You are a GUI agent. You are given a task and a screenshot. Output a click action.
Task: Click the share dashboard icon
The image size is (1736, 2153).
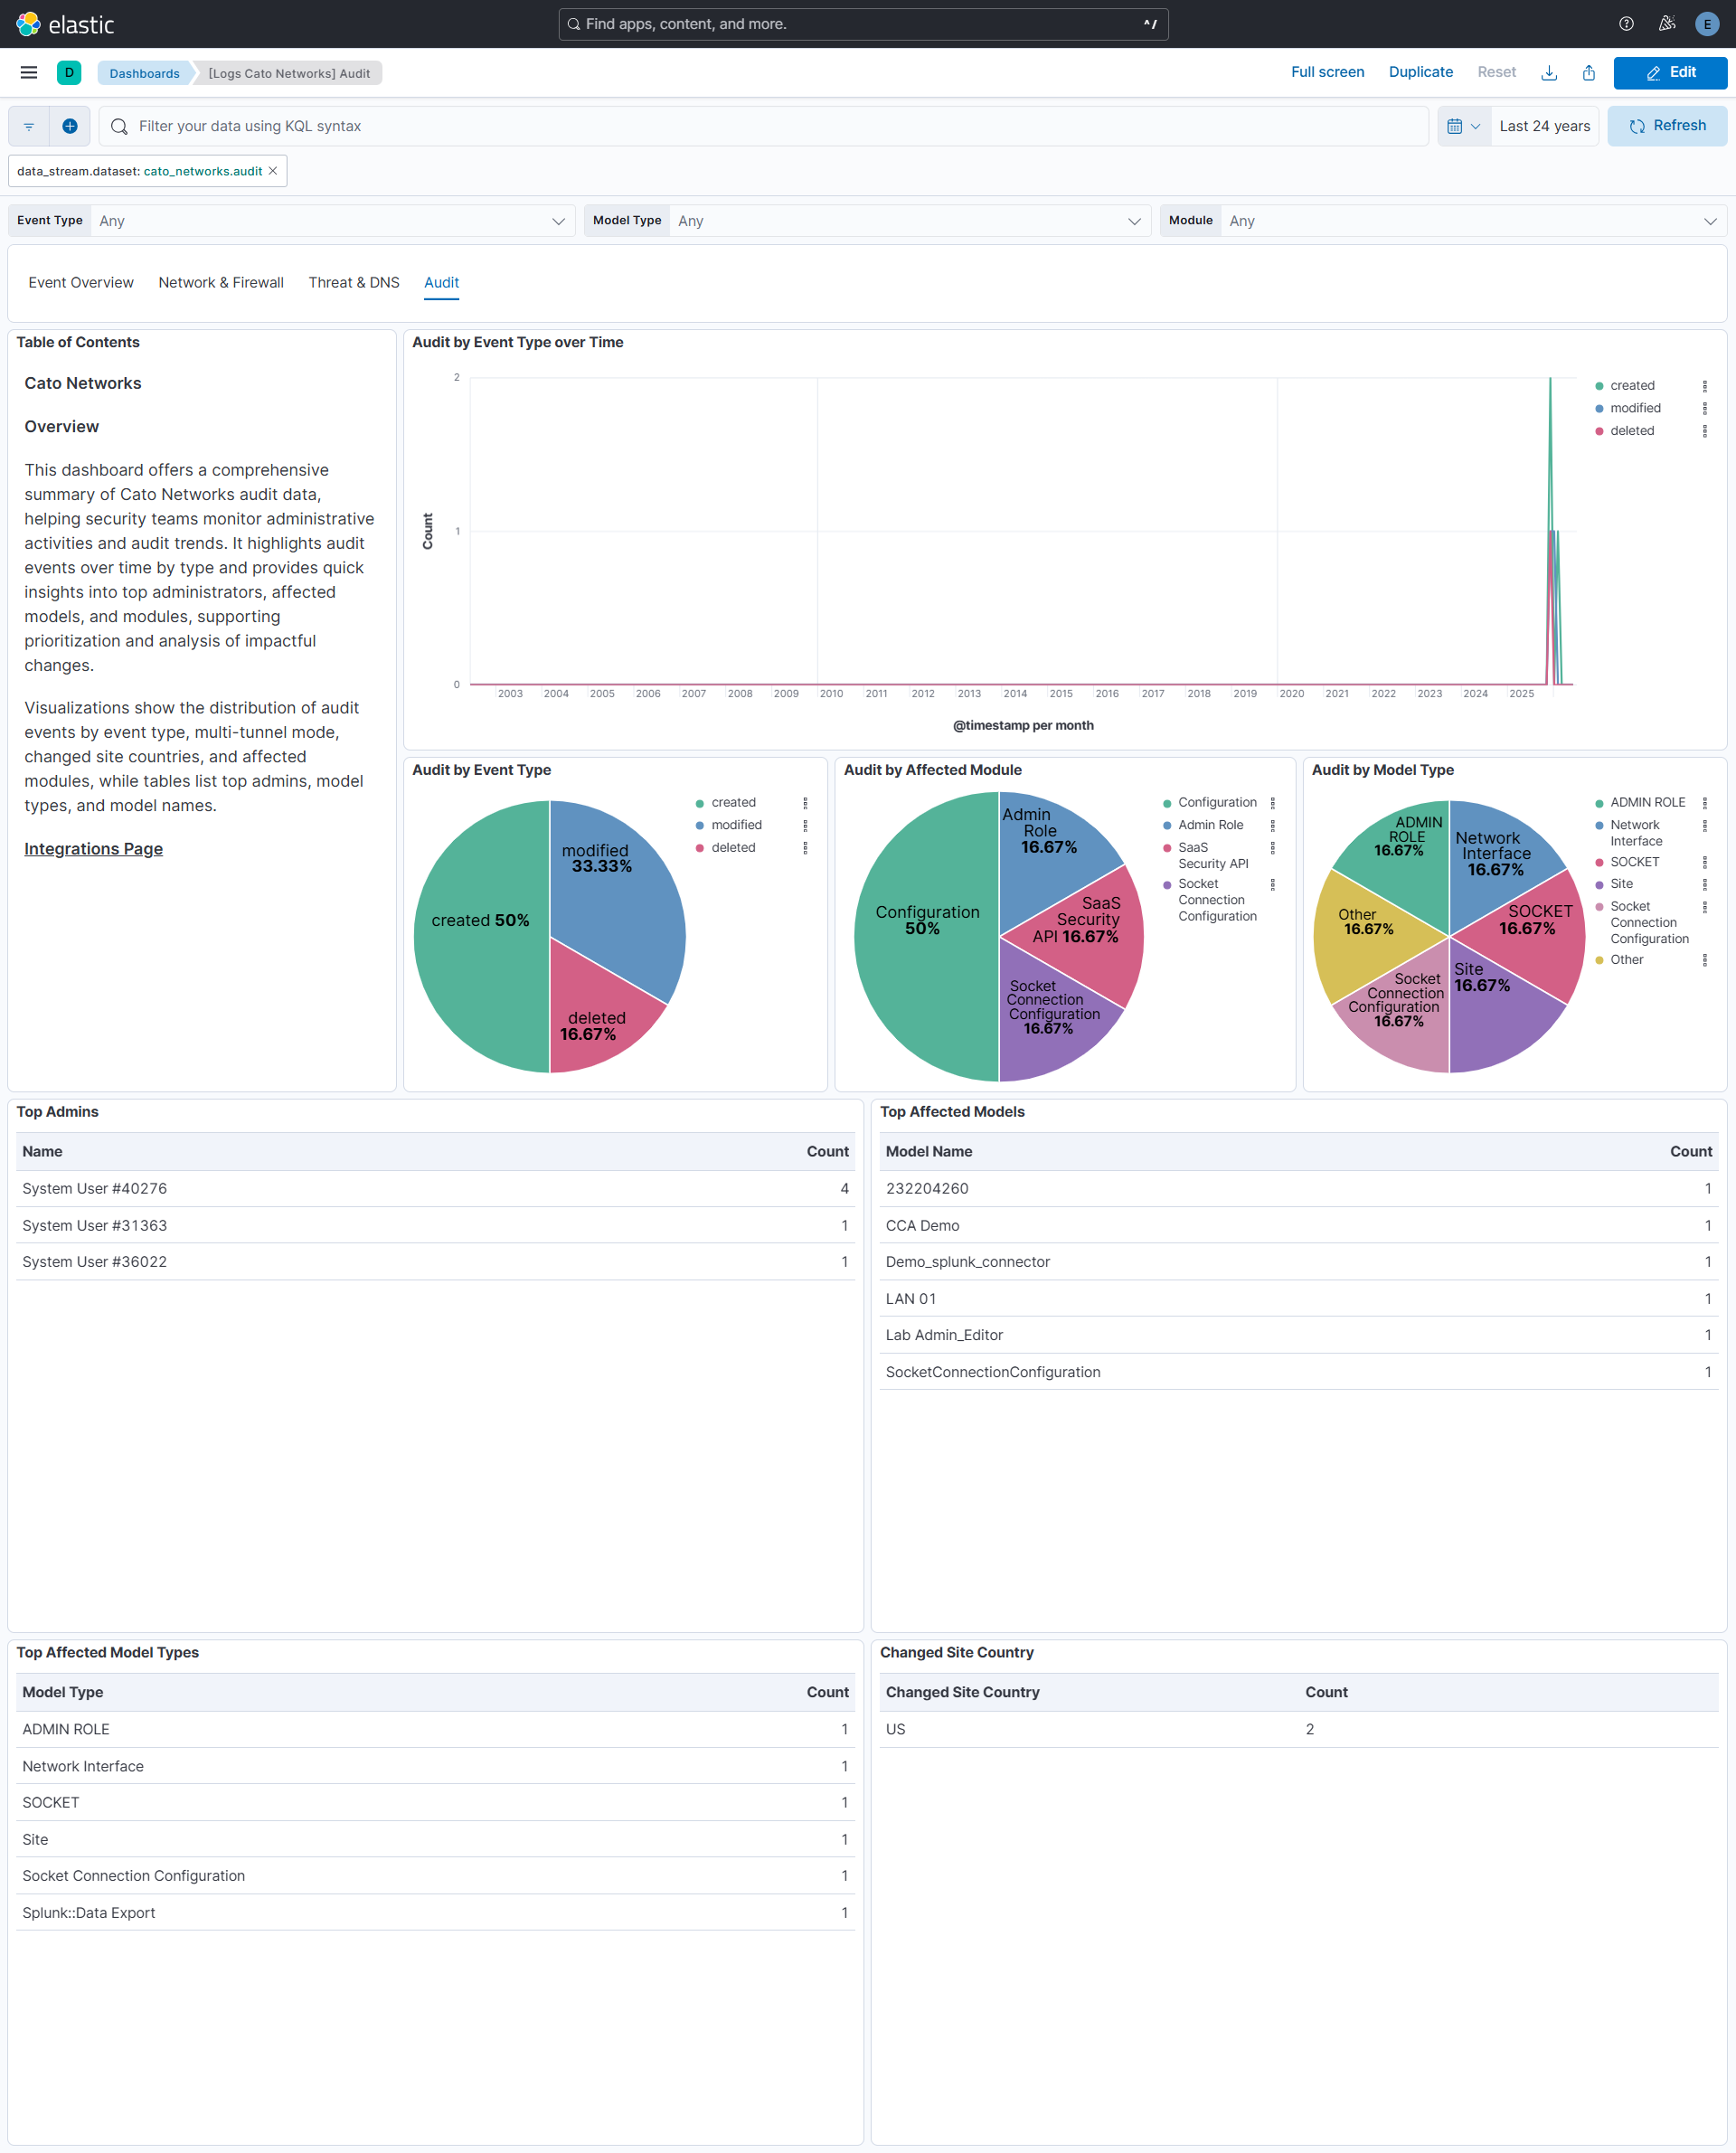click(1588, 73)
